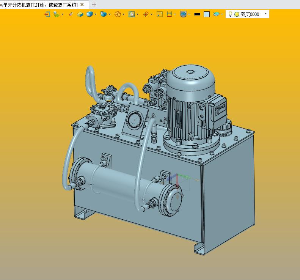Expand dropdown beside blue cube icon
Viewport: 300px width, 280px height.
coord(95,14)
